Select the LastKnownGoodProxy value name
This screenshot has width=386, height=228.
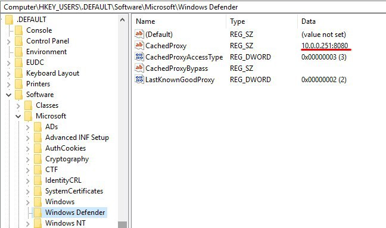pos(180,80)
